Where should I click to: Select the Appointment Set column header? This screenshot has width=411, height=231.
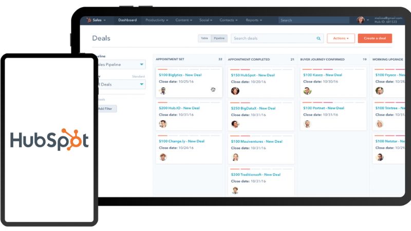pos(170,59)
